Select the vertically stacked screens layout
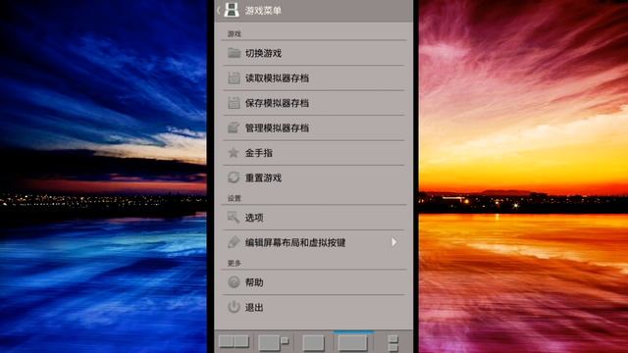Image resolution: width=628 pixels, height=353 pixels. (x=392, y=343)
